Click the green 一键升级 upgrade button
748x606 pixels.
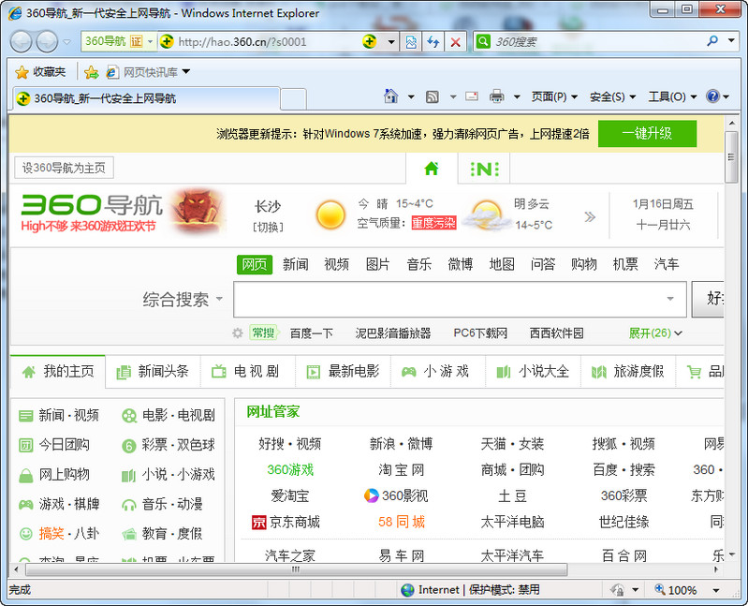pos(647,134)
